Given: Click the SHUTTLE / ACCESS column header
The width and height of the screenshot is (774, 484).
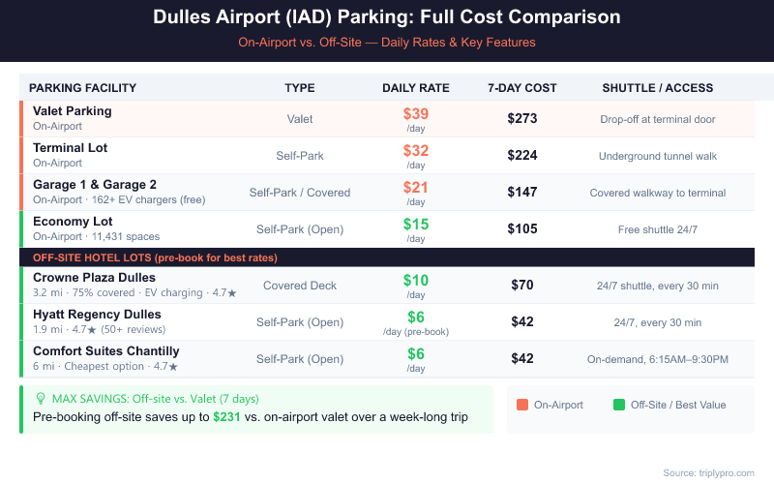Looking at the screenshot, I should [657, 88].
